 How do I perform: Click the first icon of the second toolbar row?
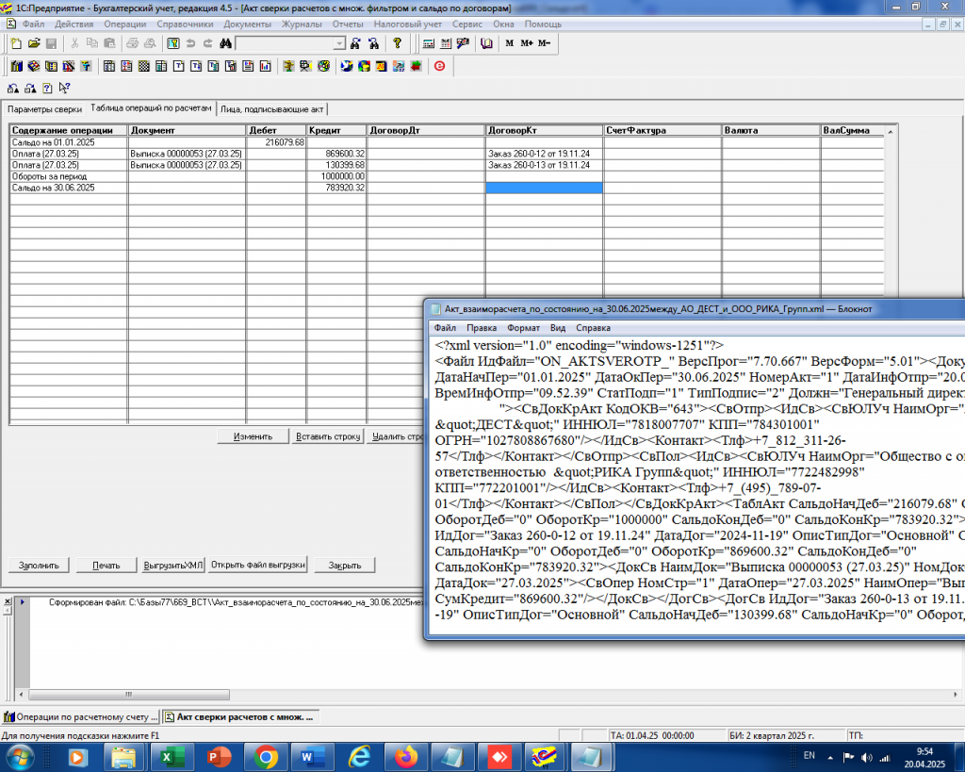click(17, 66)
